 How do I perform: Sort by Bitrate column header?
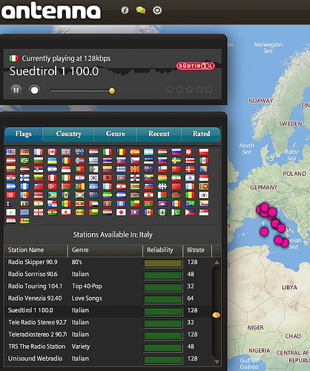pyautogui.click(x=197, y=250)
